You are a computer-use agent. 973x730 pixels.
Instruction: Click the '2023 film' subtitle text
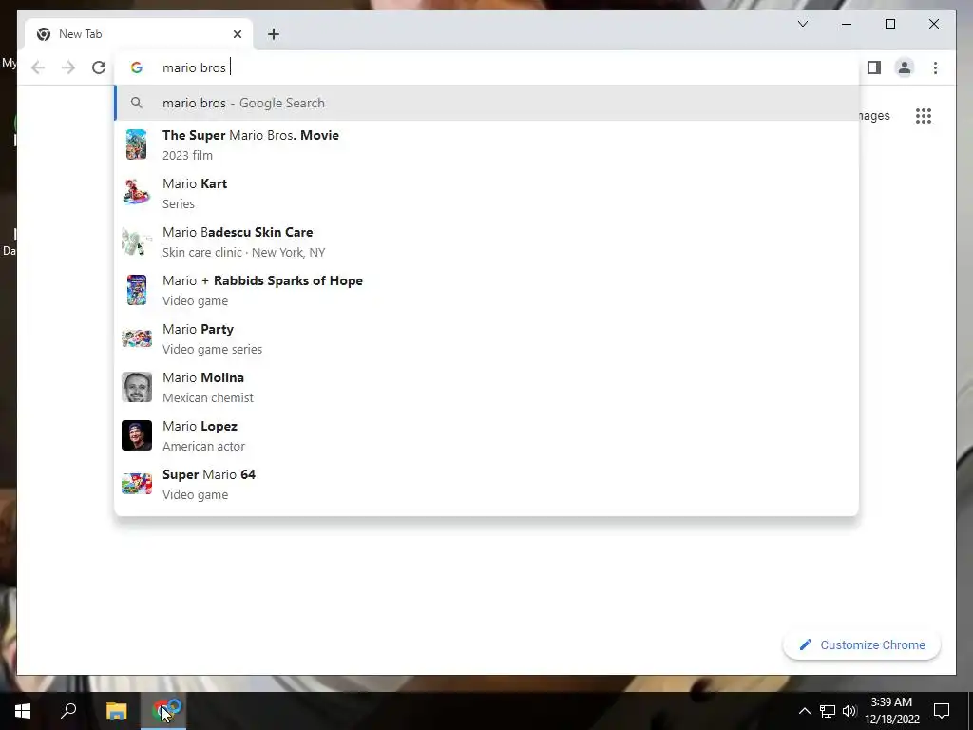tap(187, 155)
